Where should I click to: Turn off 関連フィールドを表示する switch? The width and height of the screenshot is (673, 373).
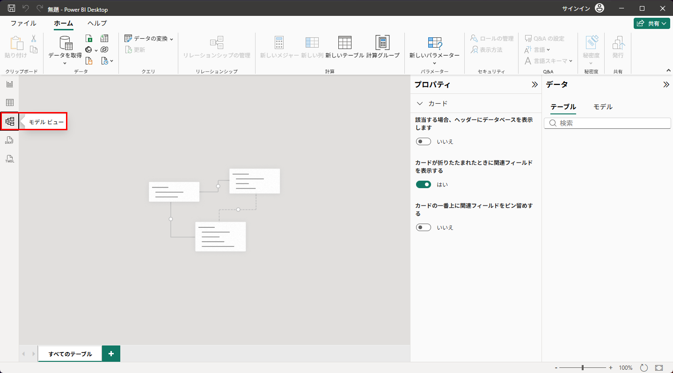(424, 184)
